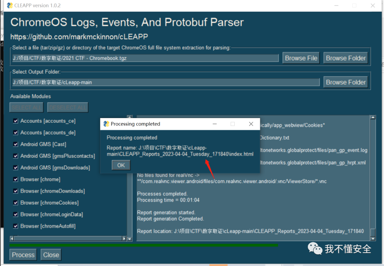The height and width of the screenshot is (266, 384).
Task: Click module list scroll-down arrow
Action: 129,239
